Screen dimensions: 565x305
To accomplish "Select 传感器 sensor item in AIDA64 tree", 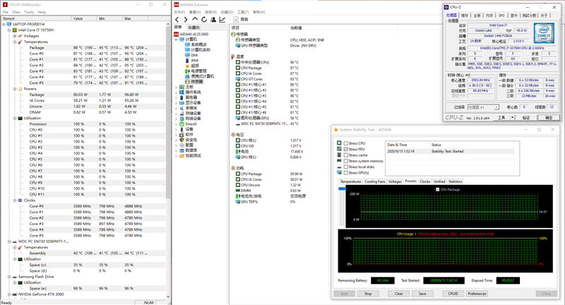I will (x=196, y=82).
